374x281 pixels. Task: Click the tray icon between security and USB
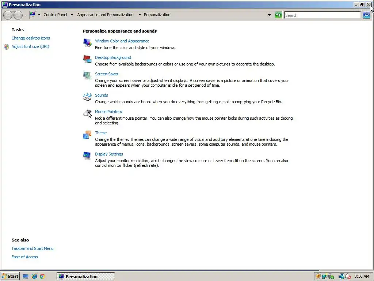coord(325,277)
